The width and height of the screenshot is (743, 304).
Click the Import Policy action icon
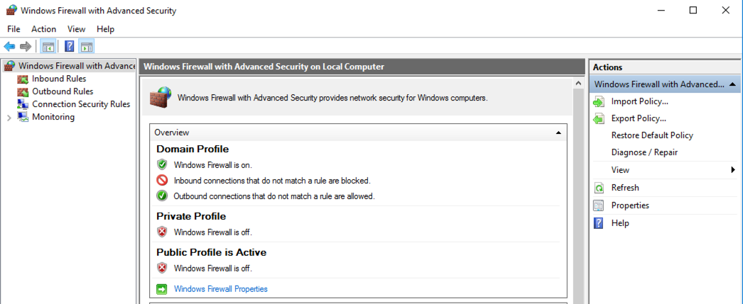599,101
